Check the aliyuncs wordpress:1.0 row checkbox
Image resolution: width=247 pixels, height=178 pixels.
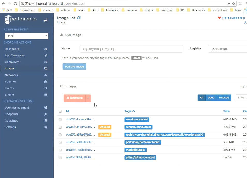60,135
